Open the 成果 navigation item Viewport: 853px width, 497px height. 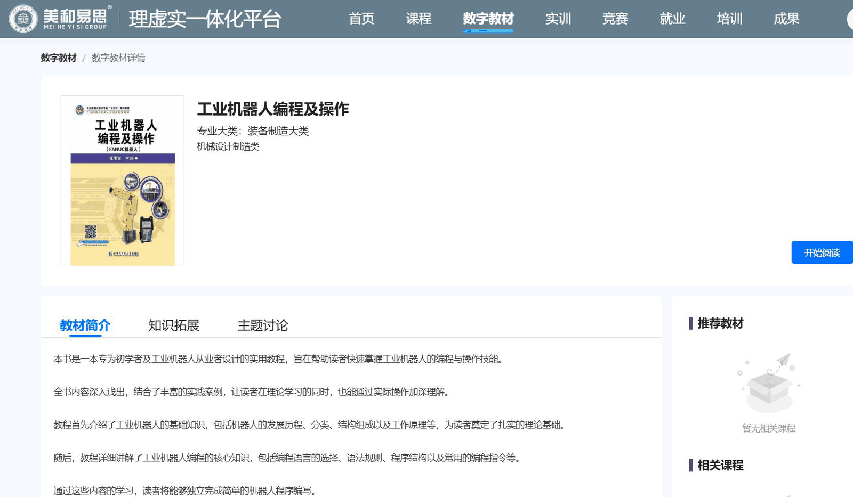786,19
